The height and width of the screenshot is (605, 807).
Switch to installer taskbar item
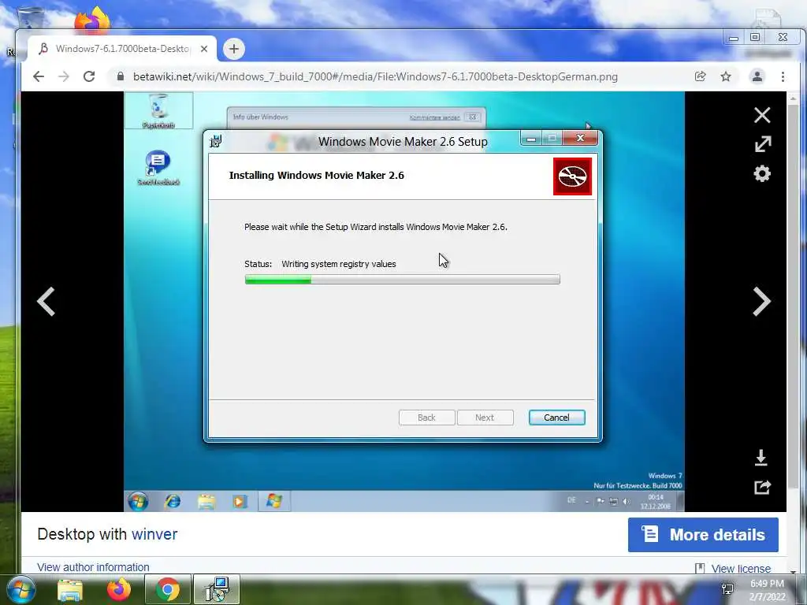click(x=217, y=589)
